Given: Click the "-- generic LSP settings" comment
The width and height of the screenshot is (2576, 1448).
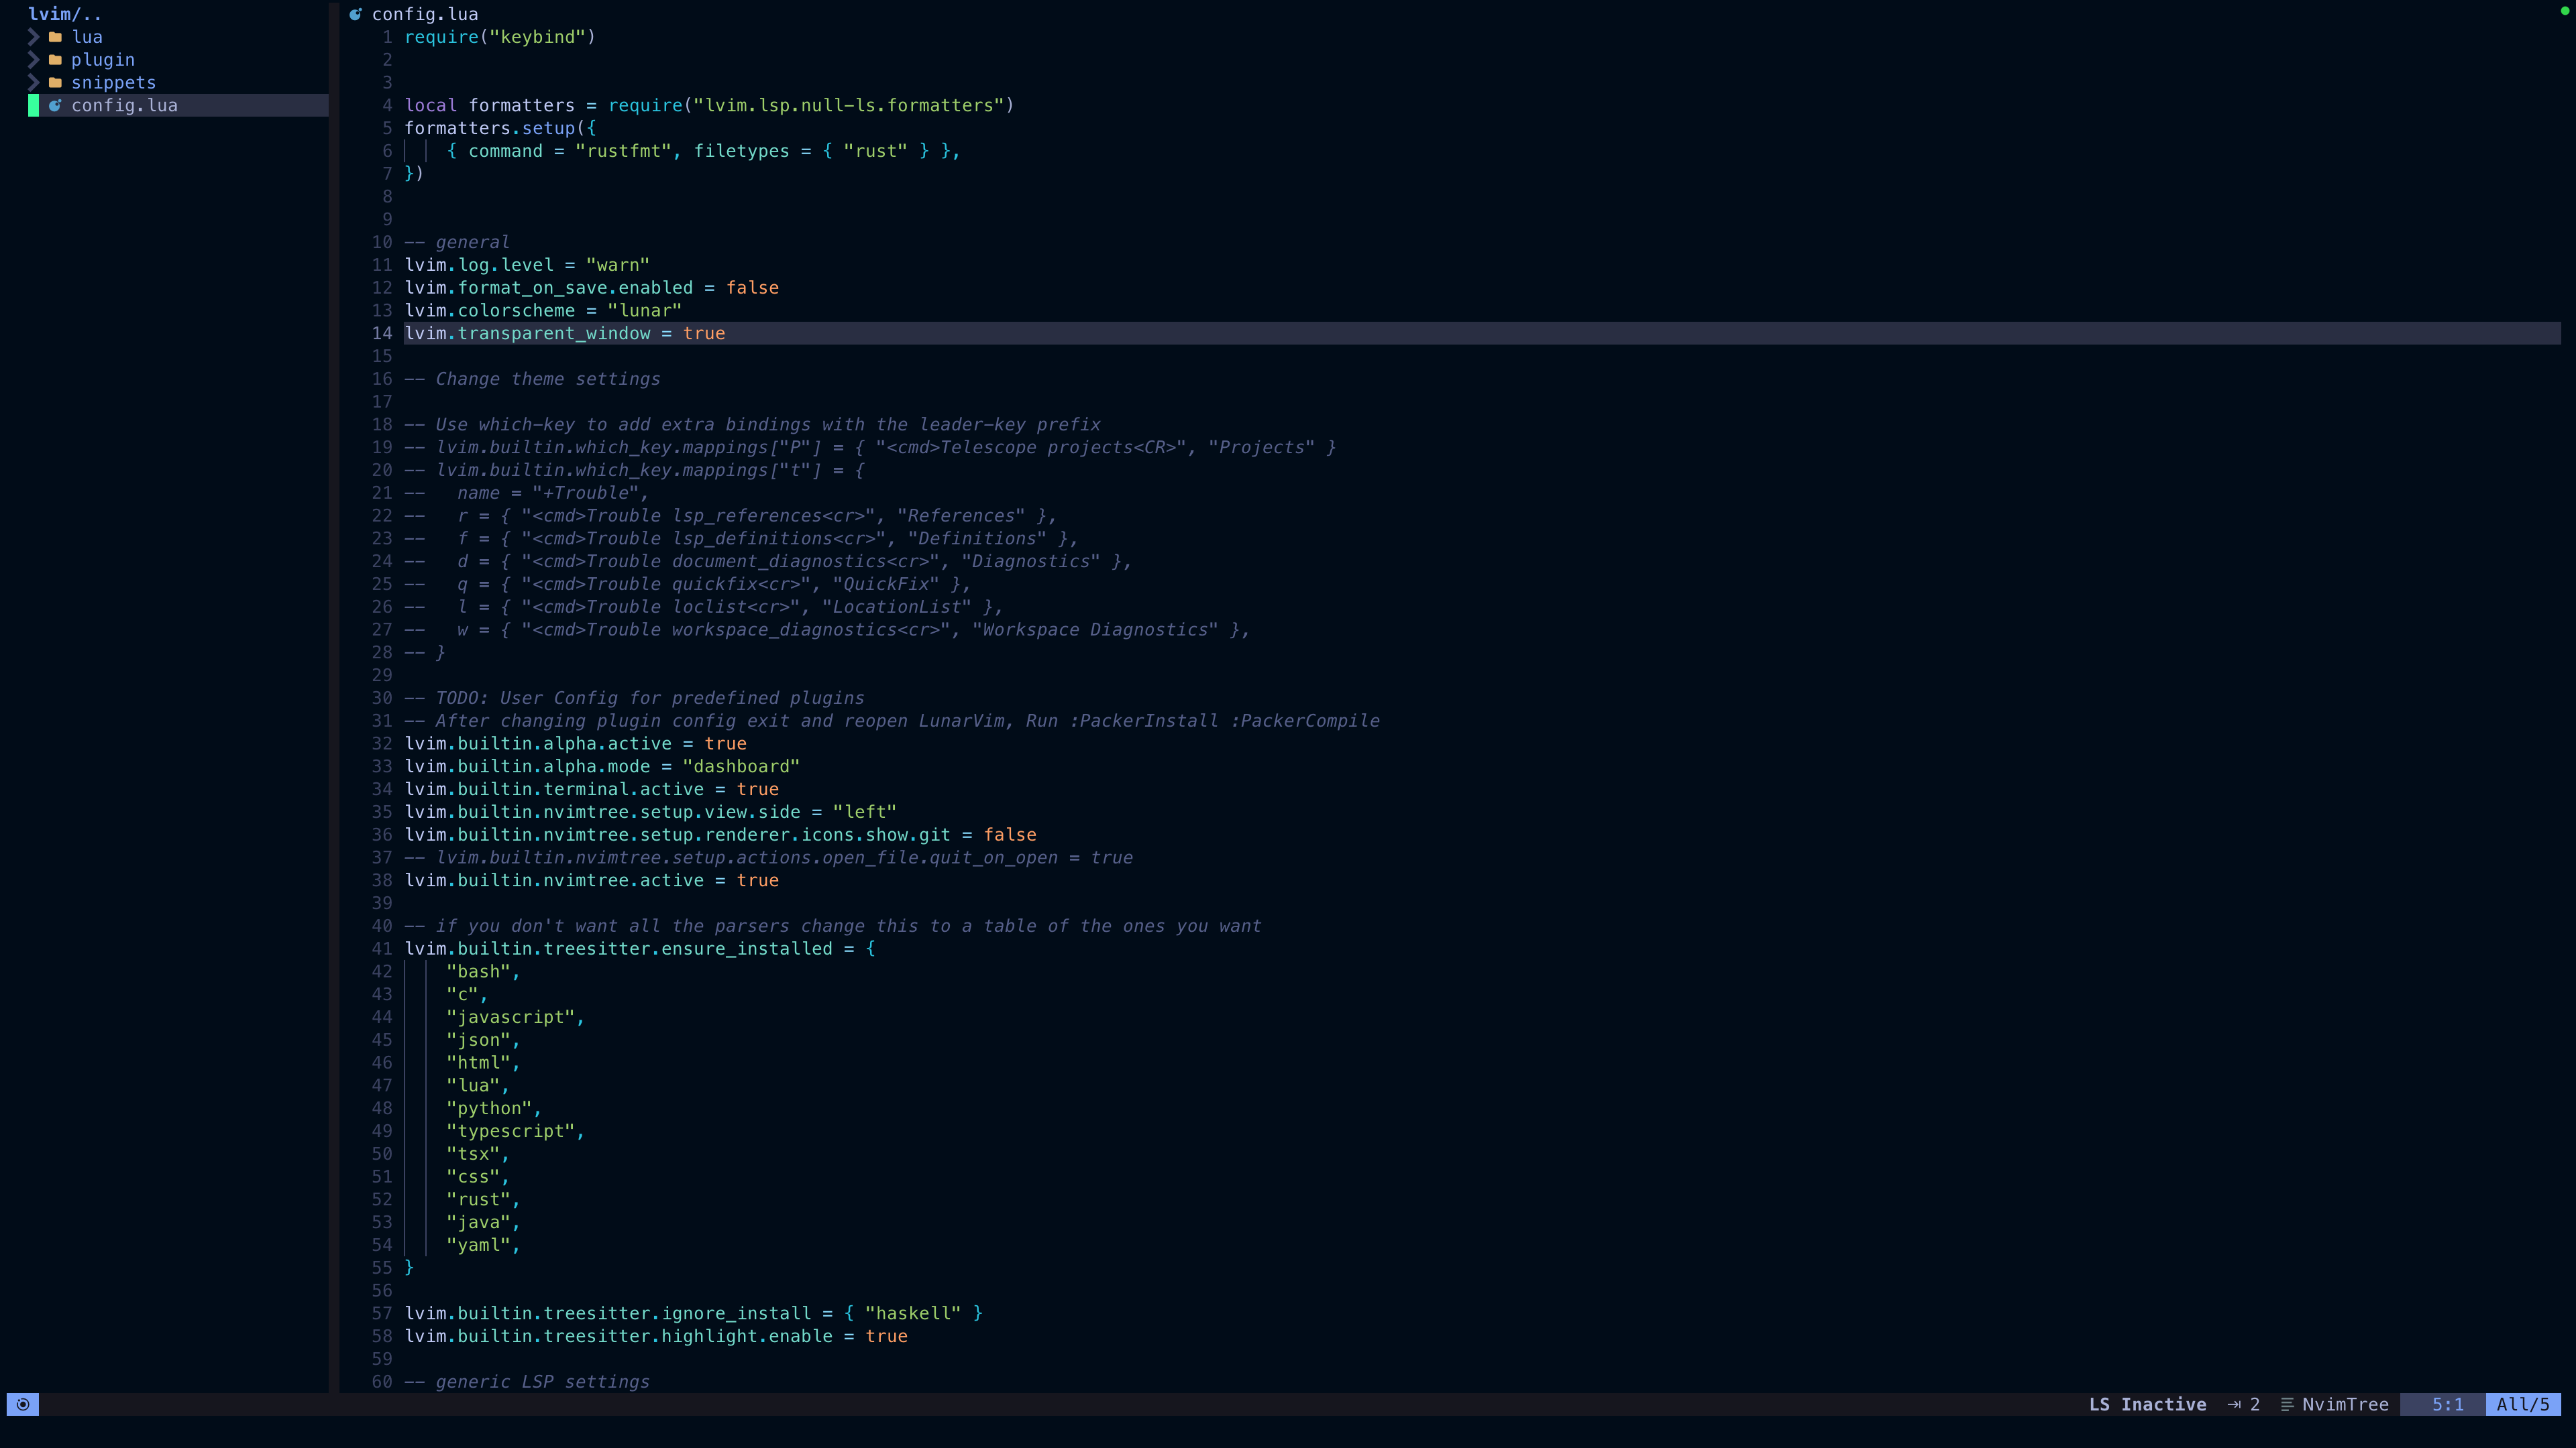Looking at the screenshot, I should pos(527,1381).
